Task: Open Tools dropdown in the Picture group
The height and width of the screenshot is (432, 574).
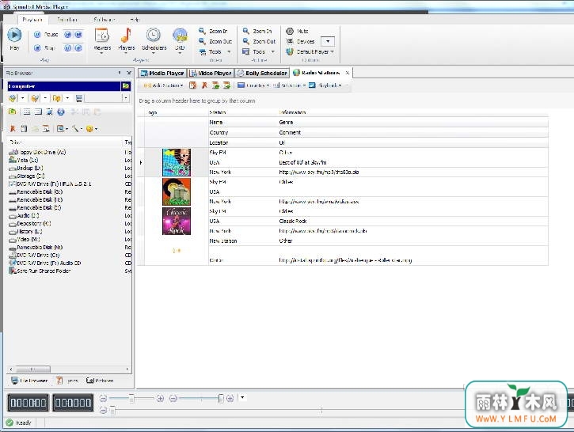Action: pyautogui.click(x=258, y=52)
